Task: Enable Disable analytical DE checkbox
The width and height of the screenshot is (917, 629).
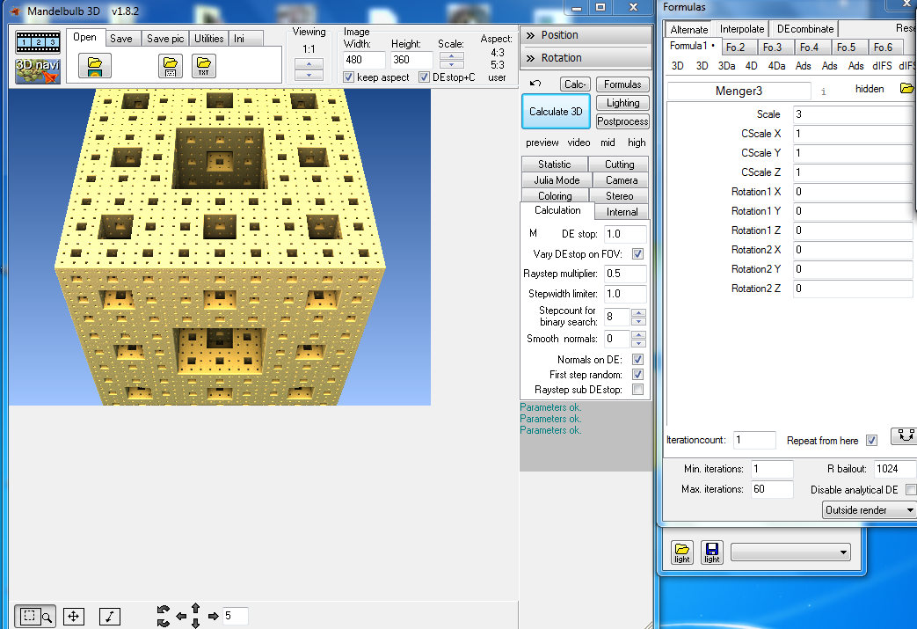Action: pos(911,490)
